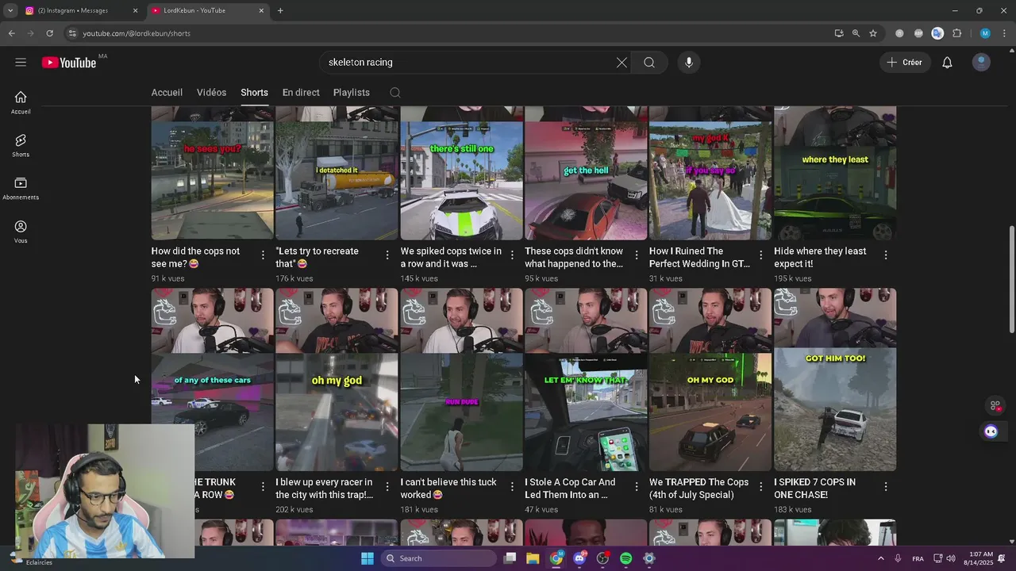Open Abonnements in the left sidebar
This screenshot has width=1016, height=571.
pyautogui.click(x=21, y=188)
